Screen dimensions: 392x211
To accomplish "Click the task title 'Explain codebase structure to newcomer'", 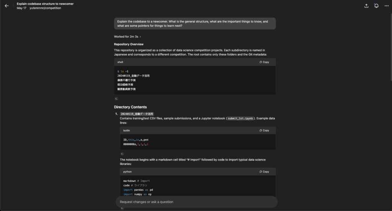I will (45, 4).
